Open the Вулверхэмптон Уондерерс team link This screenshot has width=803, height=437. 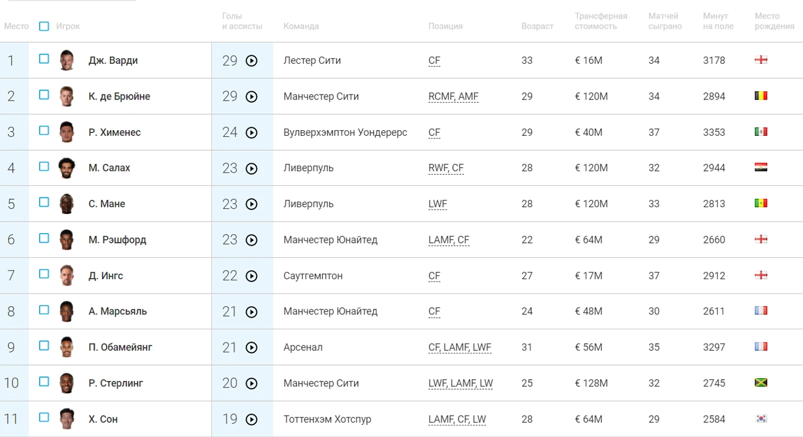[345, 132]
